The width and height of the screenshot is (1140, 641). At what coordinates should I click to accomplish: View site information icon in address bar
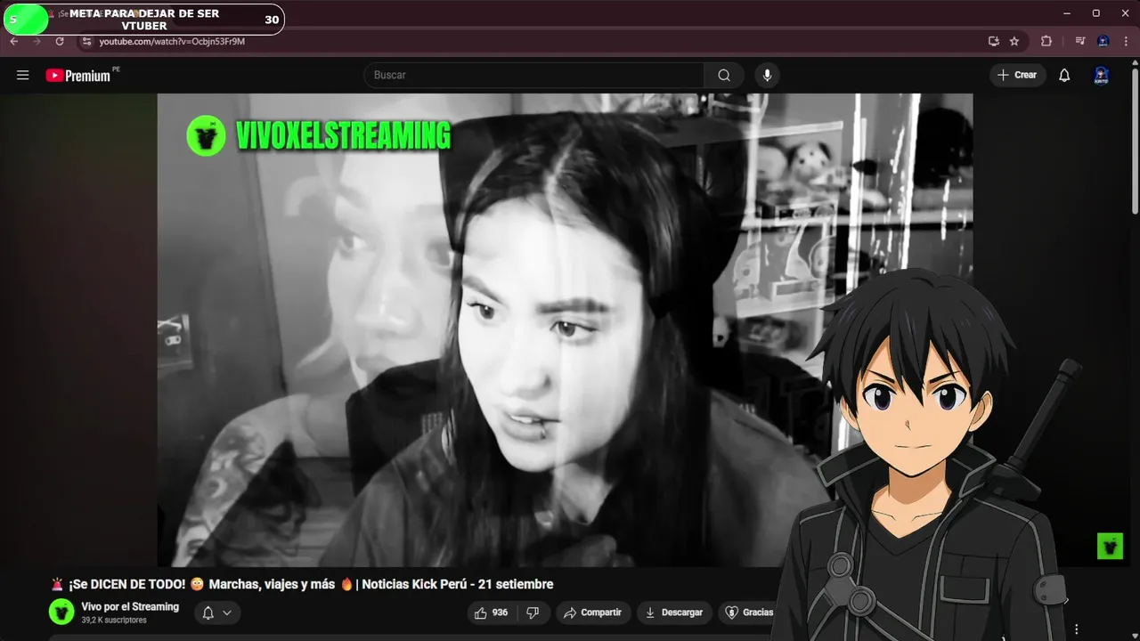[86, 41]
